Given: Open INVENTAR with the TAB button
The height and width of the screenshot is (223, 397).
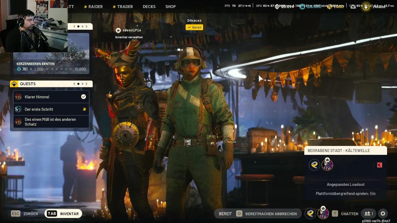Looking at the screenshot, I should click(x=63, y=214).
